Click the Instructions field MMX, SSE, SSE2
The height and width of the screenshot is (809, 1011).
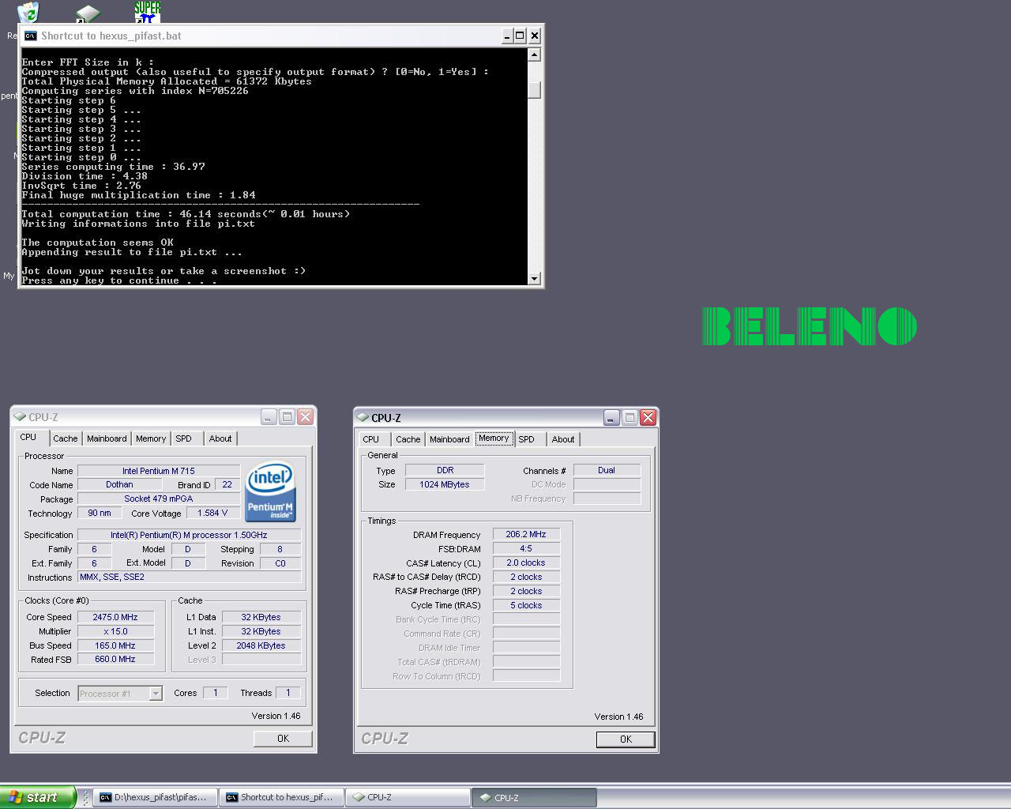189,578
